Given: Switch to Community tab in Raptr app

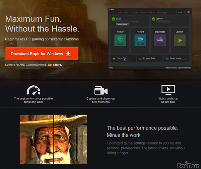Looking at the screenshot, I should point(151,13).
